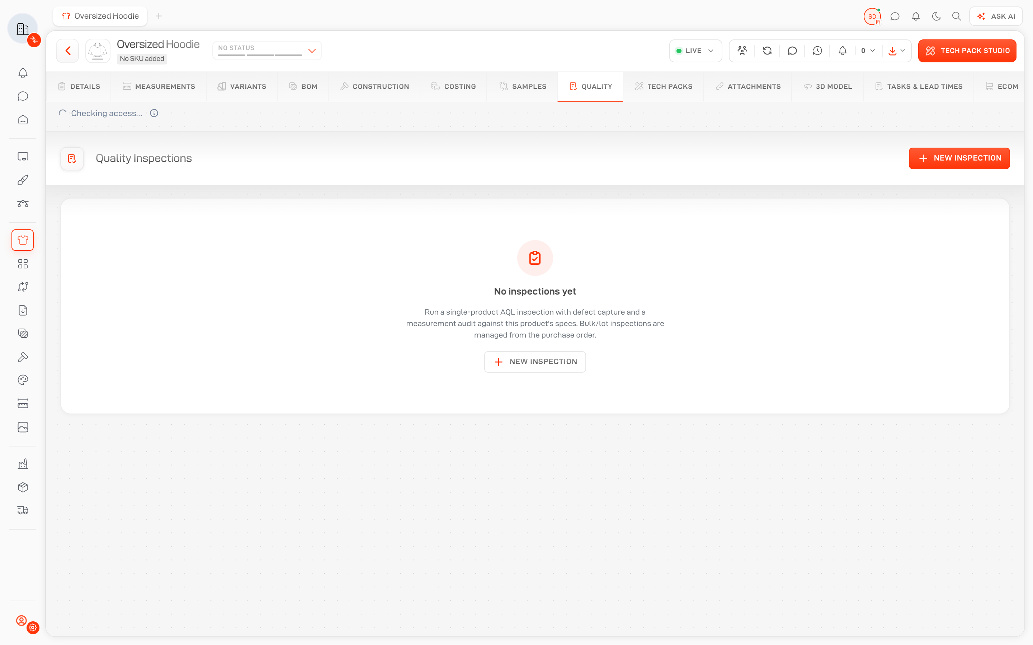The width and height of the screenshot is (1033, 645).
Task: Select the Oversized Hoodie browser-style tab
Action: point(100,16)
